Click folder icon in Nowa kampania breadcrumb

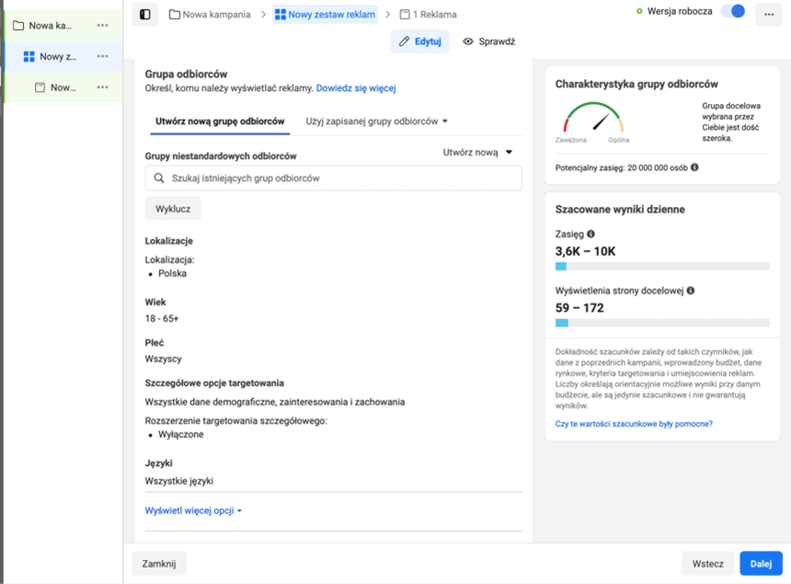pos(175,14)
